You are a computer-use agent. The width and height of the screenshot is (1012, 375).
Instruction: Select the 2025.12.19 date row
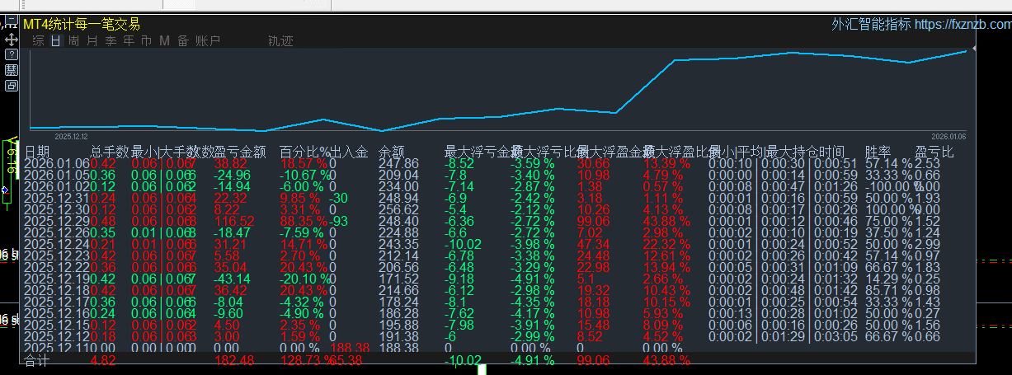[57, 279]
